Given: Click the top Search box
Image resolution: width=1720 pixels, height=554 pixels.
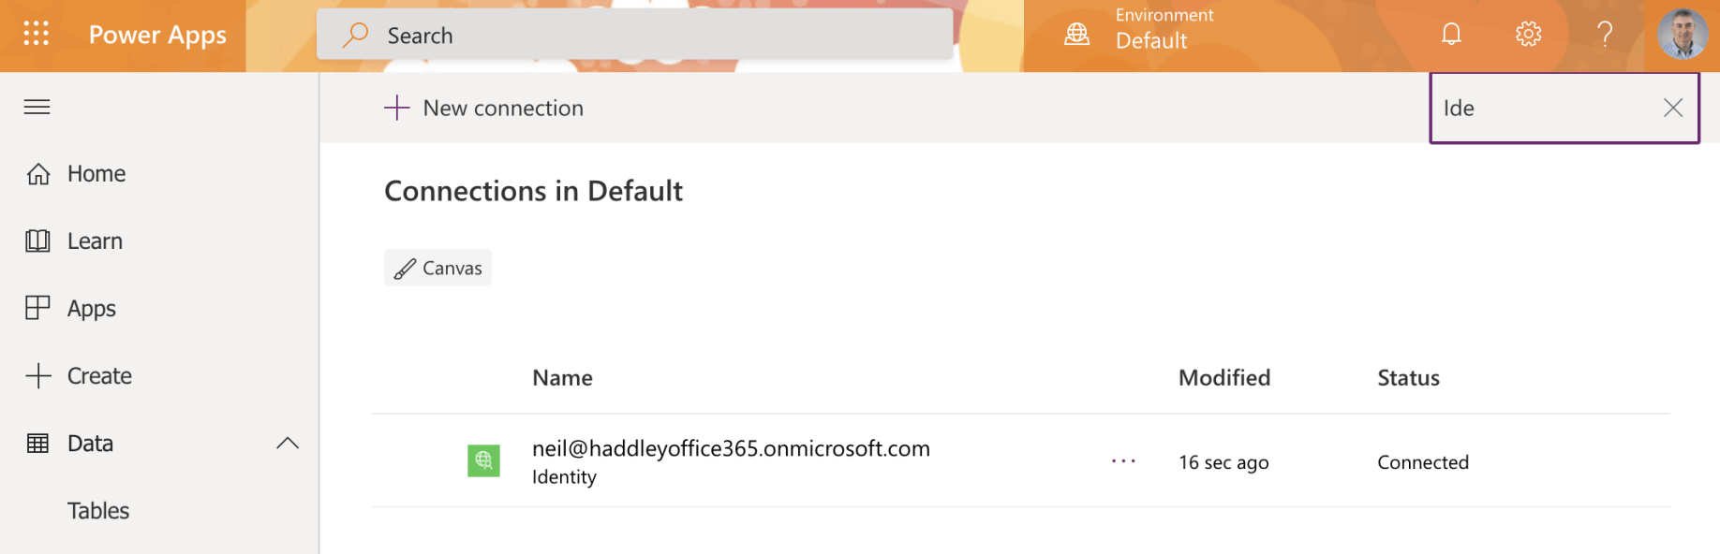Looking at the screenshot, I should [634, 36].
